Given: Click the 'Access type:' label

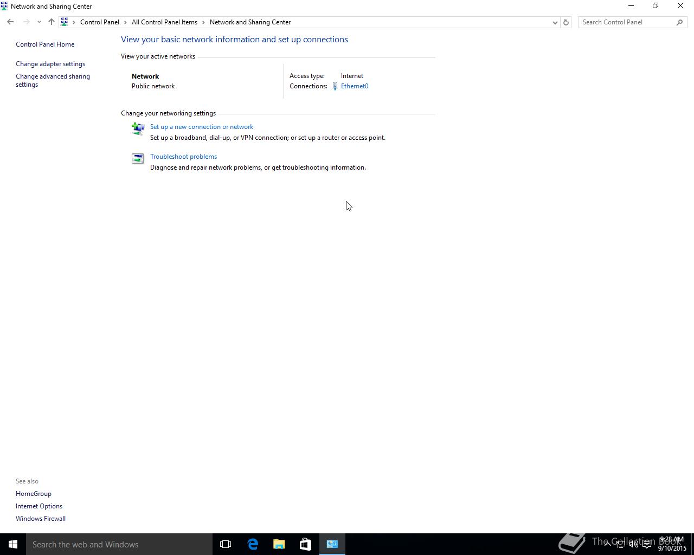Looking at the screenshot, I should tap(307, 76).
